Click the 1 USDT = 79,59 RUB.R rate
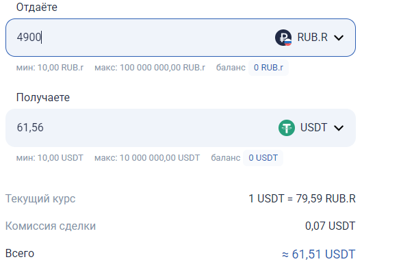401x279 pixels. (302, 198)
